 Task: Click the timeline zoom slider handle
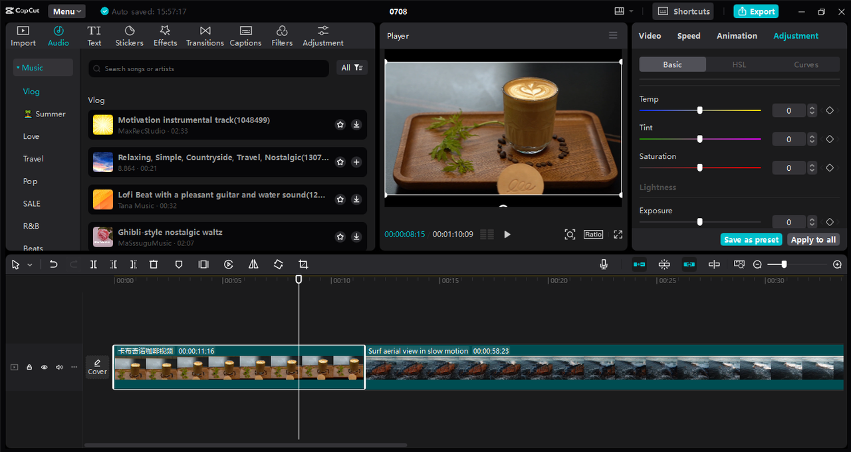pos(785,265)
